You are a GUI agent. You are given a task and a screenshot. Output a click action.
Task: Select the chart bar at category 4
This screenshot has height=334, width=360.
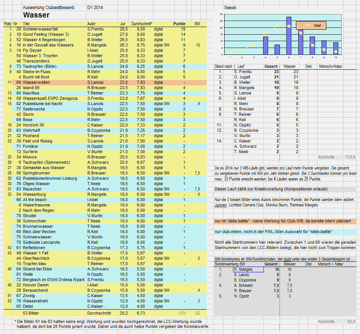point(265,45)
